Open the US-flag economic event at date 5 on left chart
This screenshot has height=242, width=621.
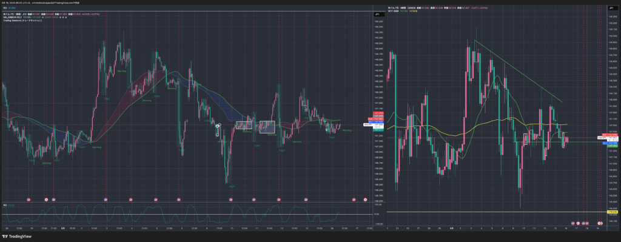(156, 199)
